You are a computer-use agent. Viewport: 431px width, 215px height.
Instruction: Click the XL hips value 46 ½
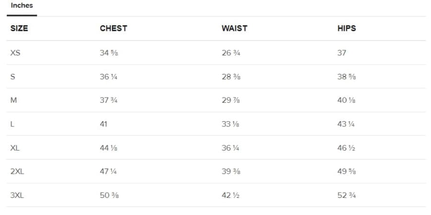346,148
